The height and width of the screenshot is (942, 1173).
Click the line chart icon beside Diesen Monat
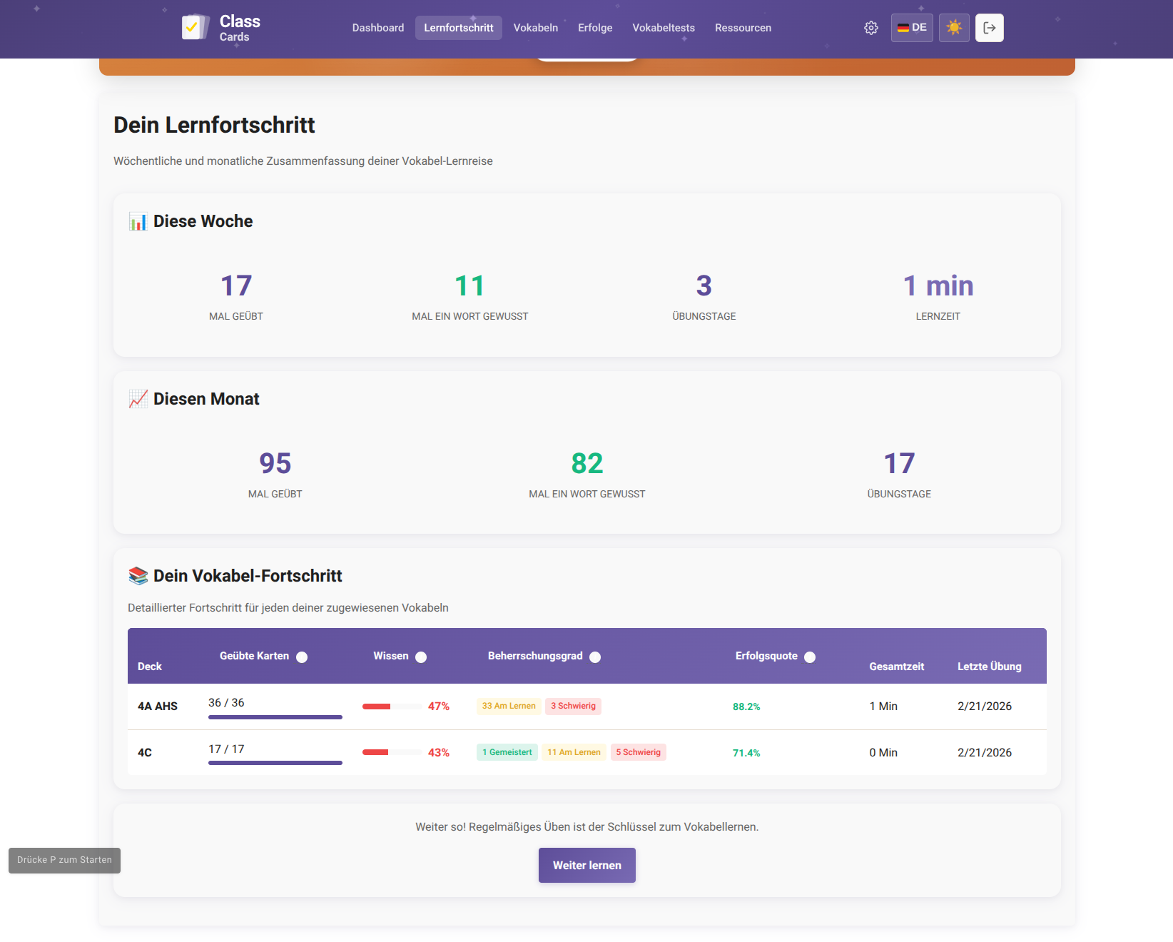(x=138, y=399)
